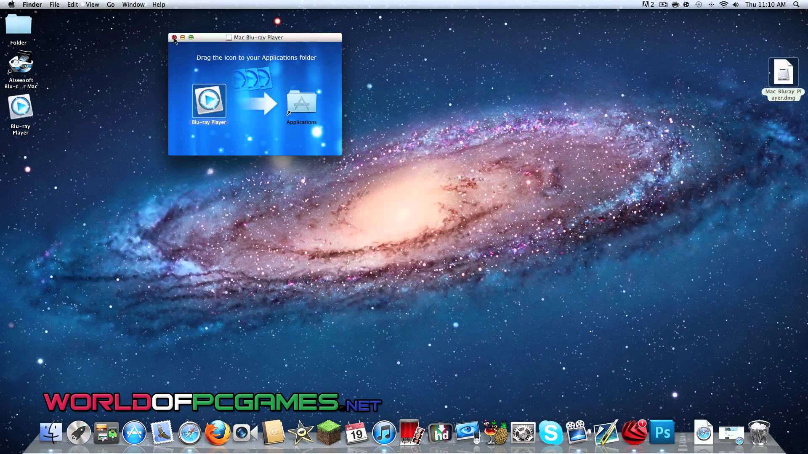Close the Mac Blu-ray Player window
The height and width of the screenshot is (454, 808).
point(174,37)
